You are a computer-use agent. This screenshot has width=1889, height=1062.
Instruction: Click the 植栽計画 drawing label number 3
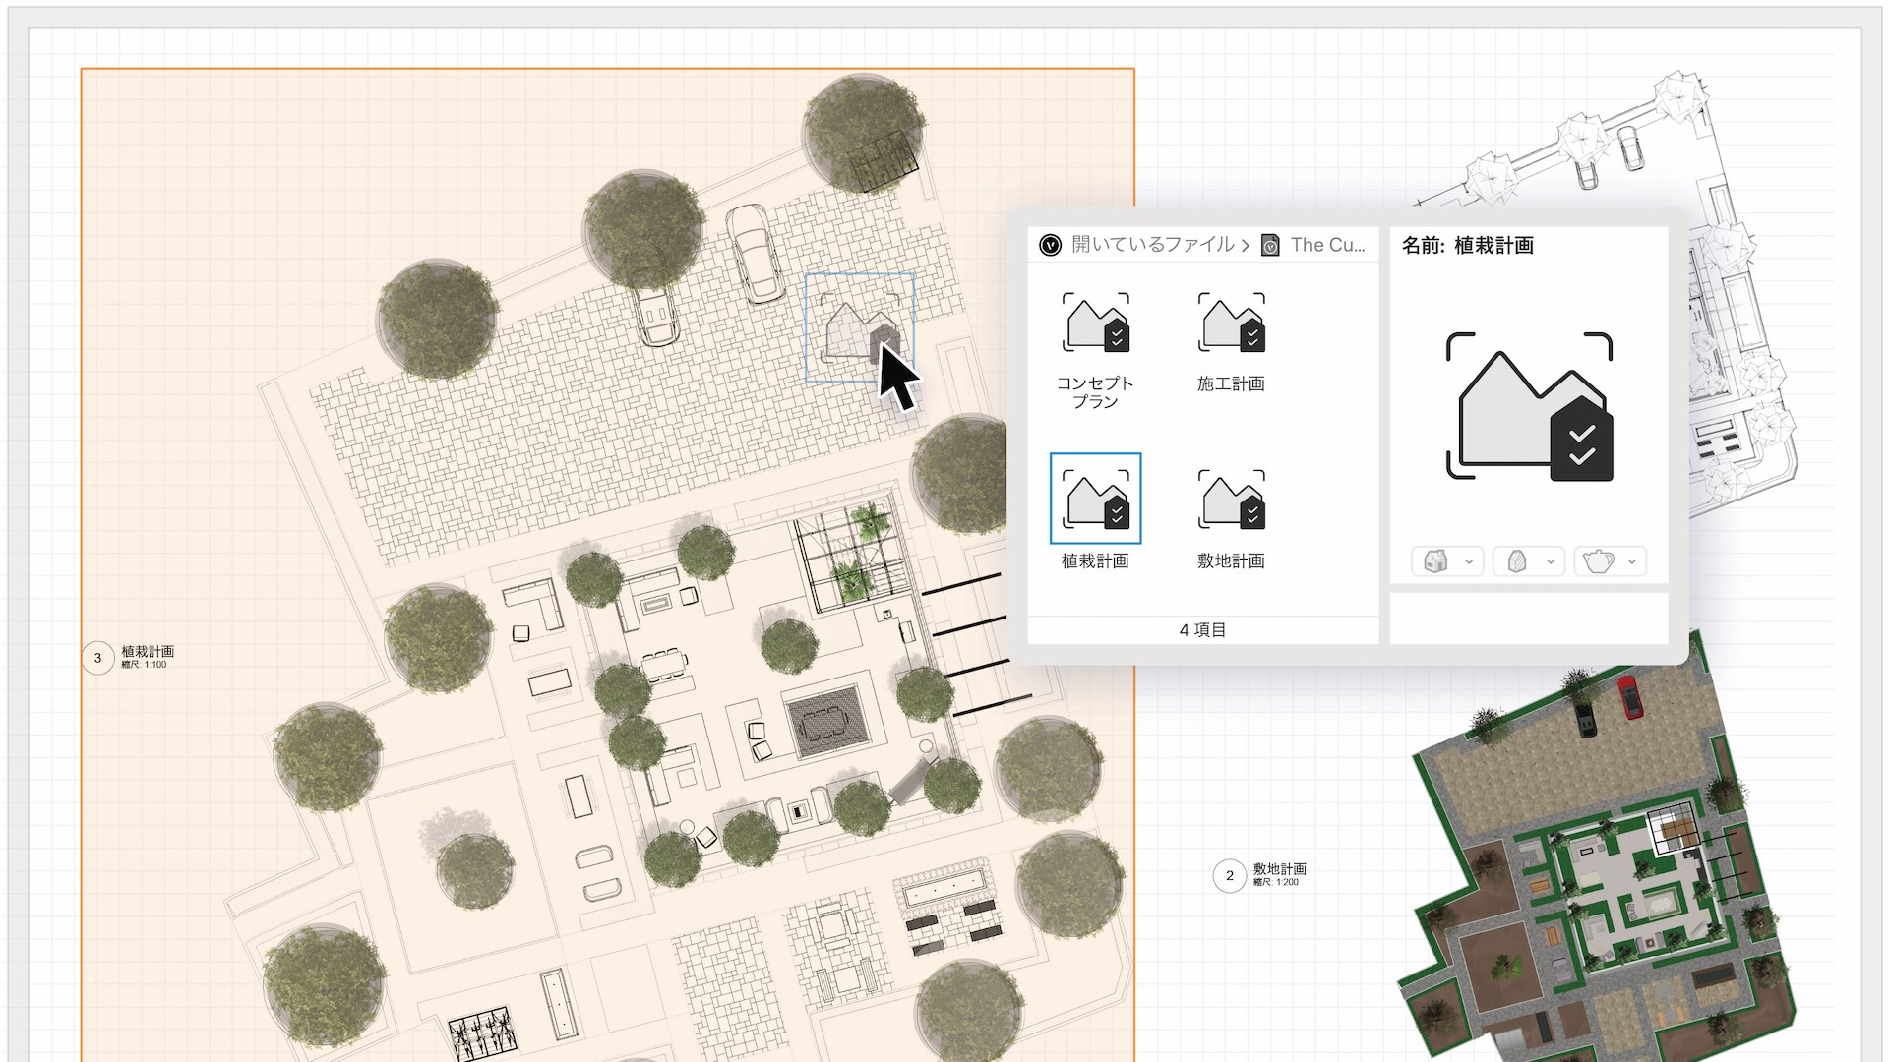(x=97, y=658)
